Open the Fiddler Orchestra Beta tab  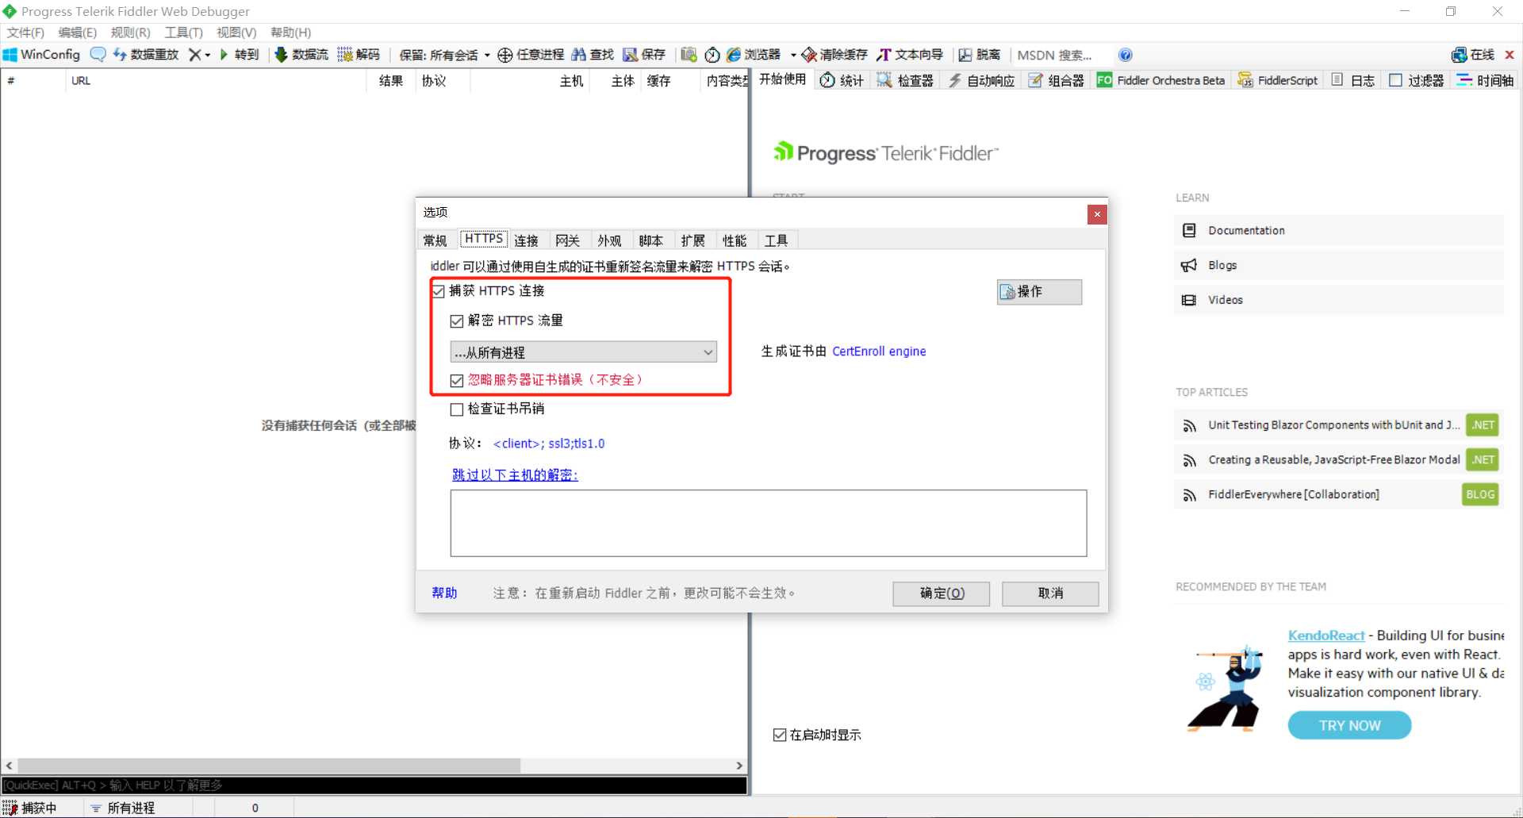[x=1161, y=80]
